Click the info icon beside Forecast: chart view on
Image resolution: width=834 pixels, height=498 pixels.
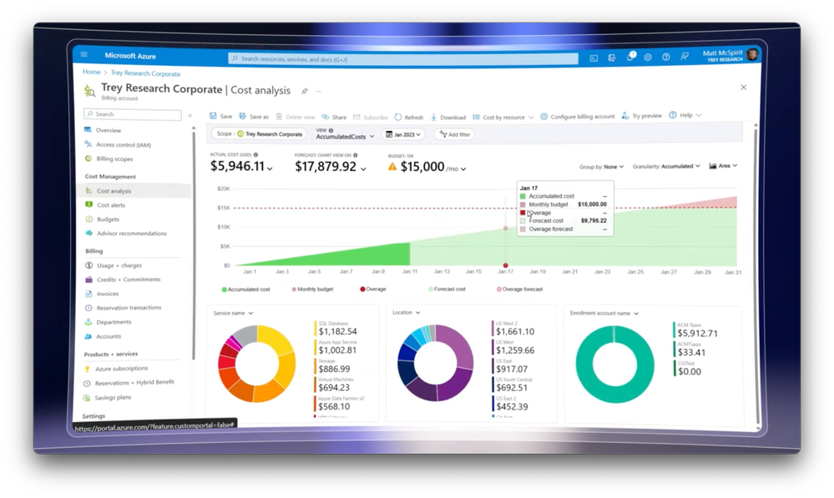click(x=356, y=155)
